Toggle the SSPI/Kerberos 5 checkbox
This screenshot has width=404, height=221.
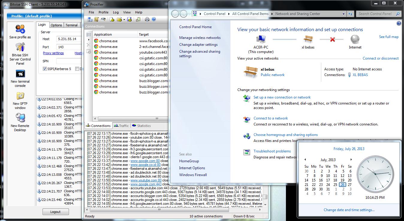(x=45, y=69)
